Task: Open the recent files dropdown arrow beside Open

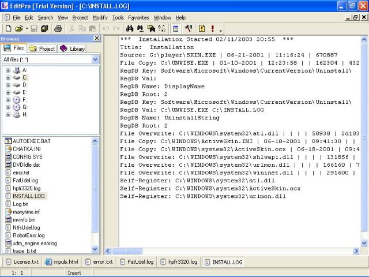Action: [x=27, y=28]
